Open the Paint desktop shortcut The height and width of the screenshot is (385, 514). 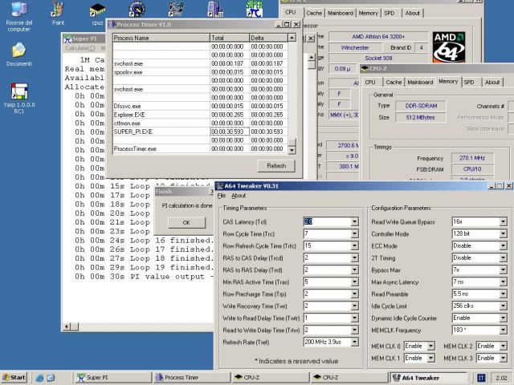58,14
